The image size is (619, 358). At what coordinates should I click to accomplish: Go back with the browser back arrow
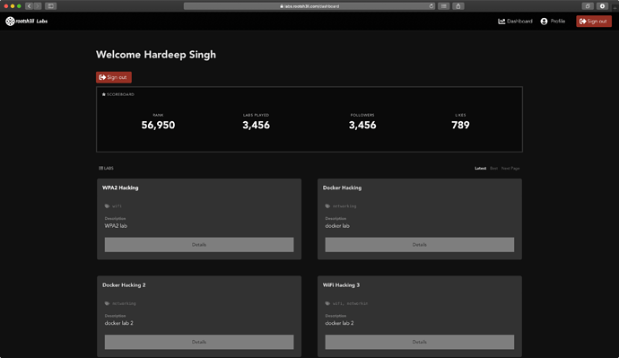29,6
